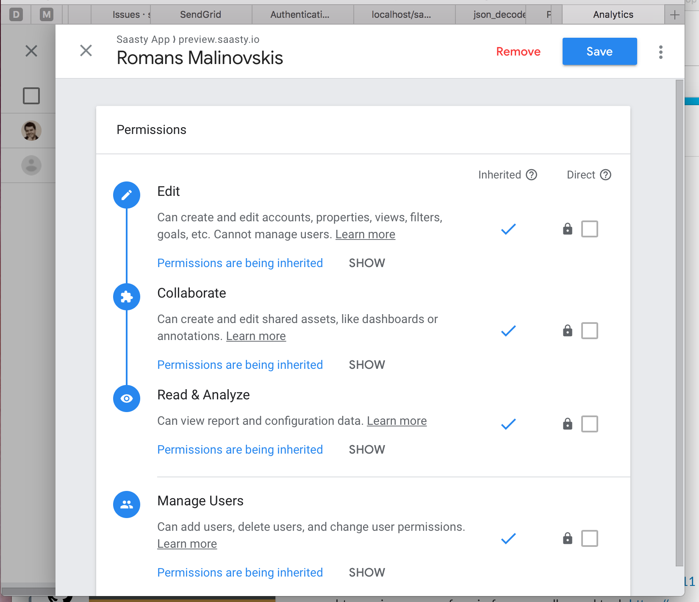Open the Learn more link under Read & Analyze

[397, 421]
